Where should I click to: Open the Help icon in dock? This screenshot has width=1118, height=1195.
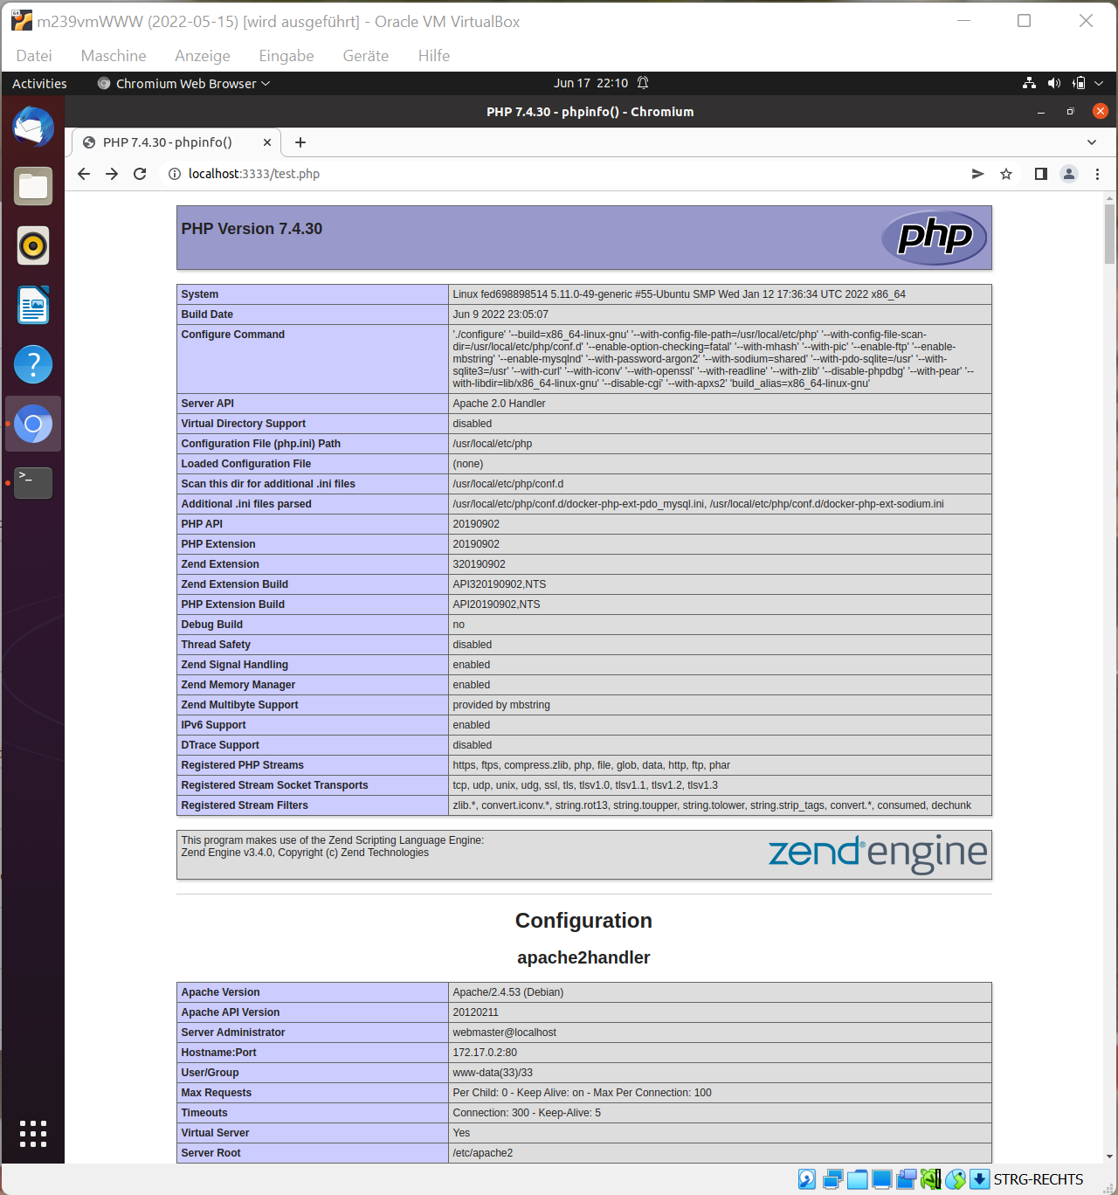[x=33, y=364]
